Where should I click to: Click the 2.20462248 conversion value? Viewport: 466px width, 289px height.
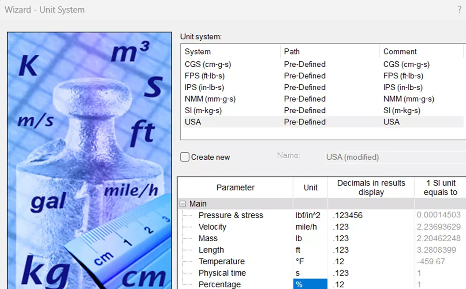[x=438, y=238]
